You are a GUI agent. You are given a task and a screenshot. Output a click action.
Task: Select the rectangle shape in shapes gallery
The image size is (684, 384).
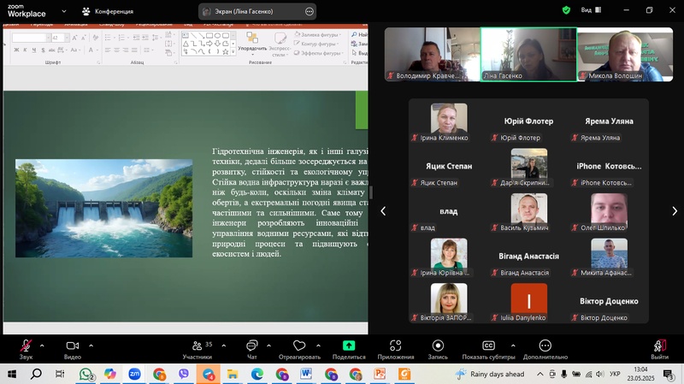(x=209, y=35)
